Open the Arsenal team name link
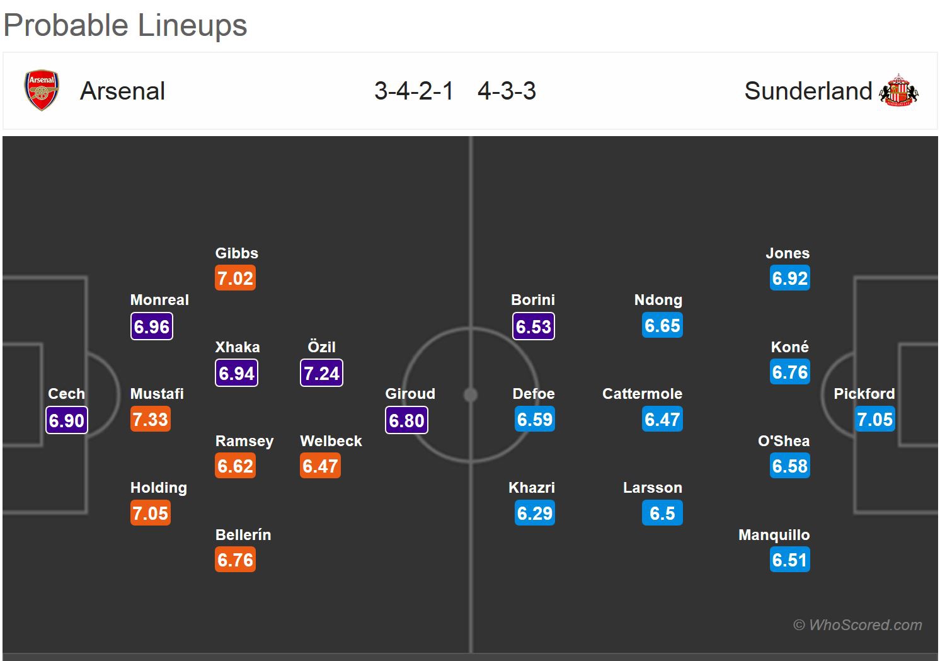940x661 pixels. point(122,91)
